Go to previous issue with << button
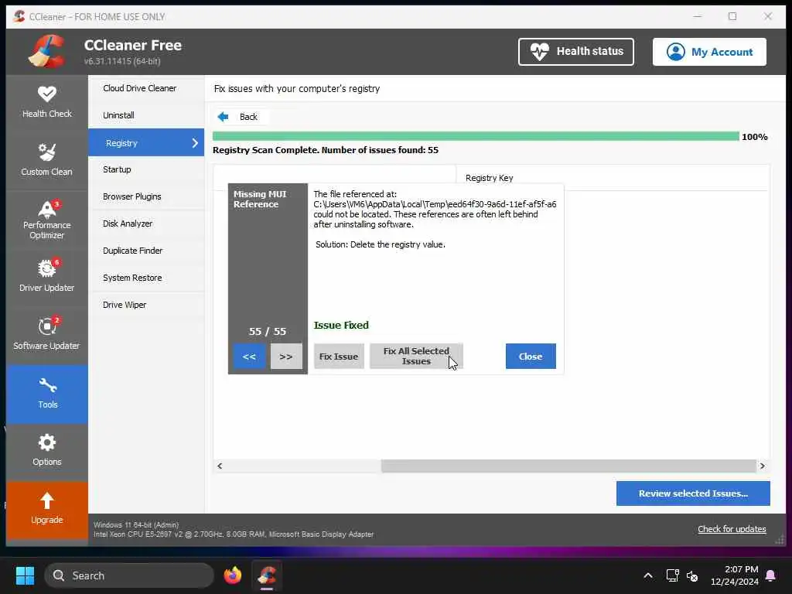Screen dimensions: 792x594 click(x=249, y=356)
